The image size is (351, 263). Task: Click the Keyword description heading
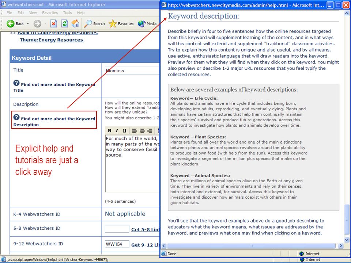pyautogui.click(x=204, y=16)
